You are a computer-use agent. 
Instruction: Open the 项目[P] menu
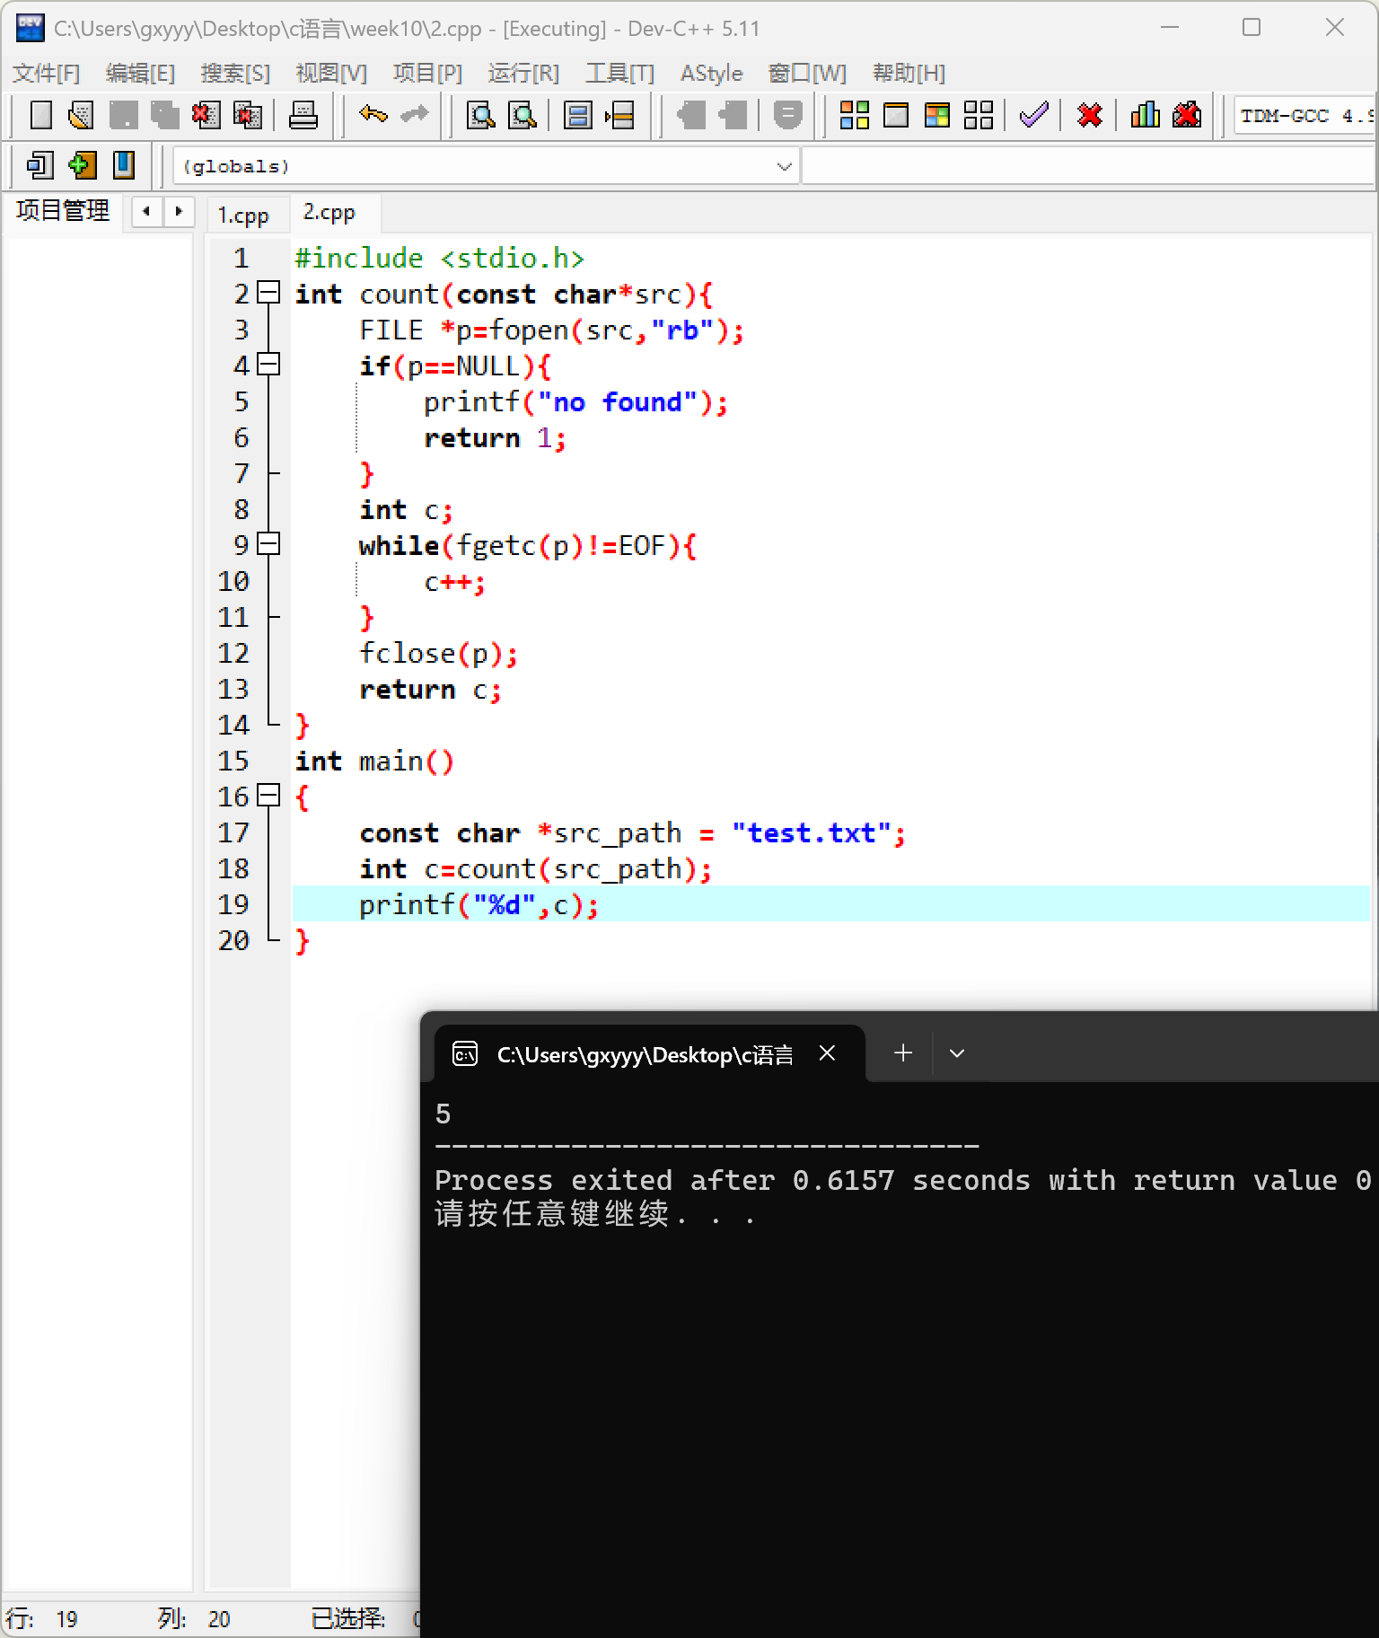(x=427, y=73)
